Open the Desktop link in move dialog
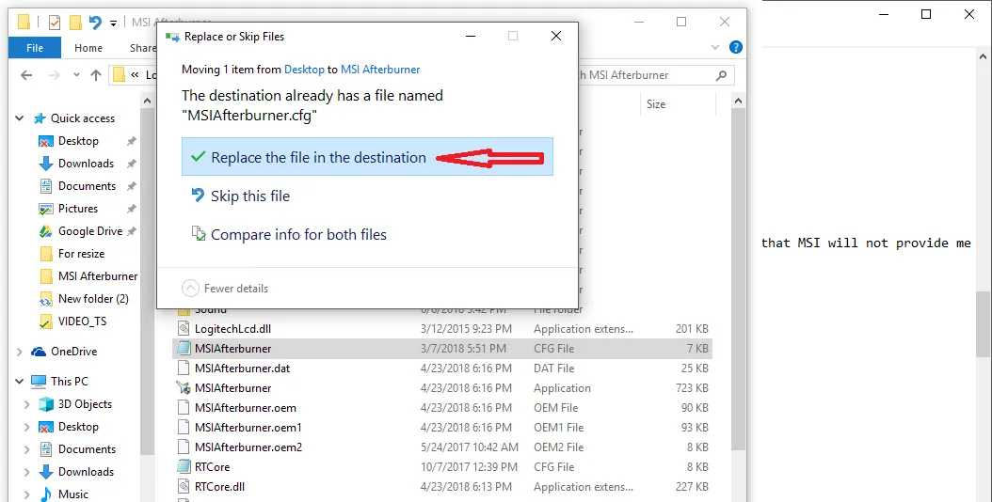The image size is (992, 502). 304,70
